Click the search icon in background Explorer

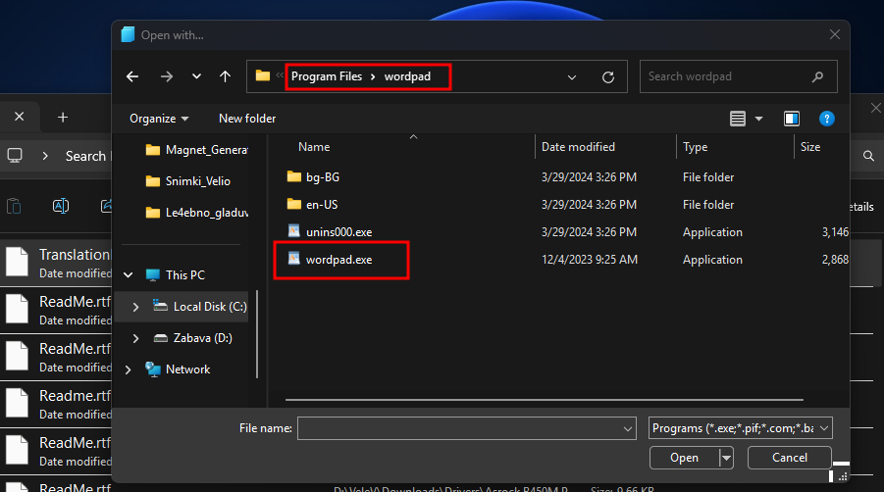pyautogui.click(x=868, y=156)
